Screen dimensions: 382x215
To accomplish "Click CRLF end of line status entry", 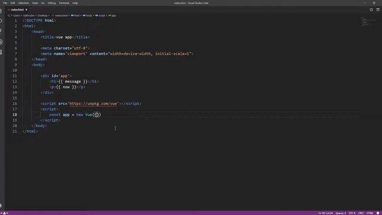I will pos(361,213).
